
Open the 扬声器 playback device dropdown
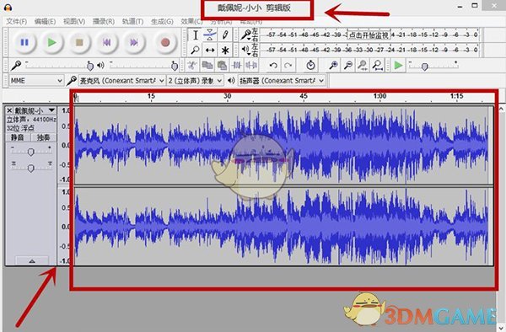[281, 81]
